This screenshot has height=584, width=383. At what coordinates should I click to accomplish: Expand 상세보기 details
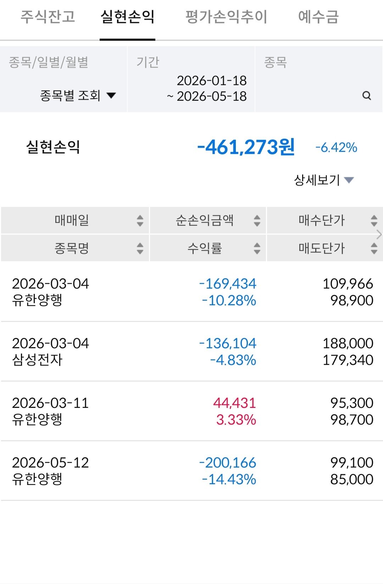324,180
